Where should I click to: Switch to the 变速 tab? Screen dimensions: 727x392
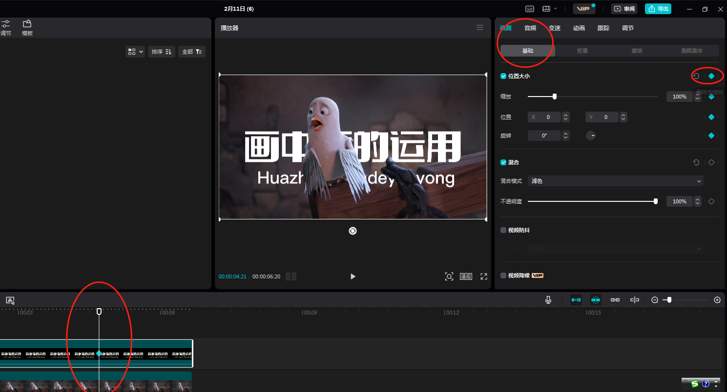pyautogui.click(x=555, y=28)
